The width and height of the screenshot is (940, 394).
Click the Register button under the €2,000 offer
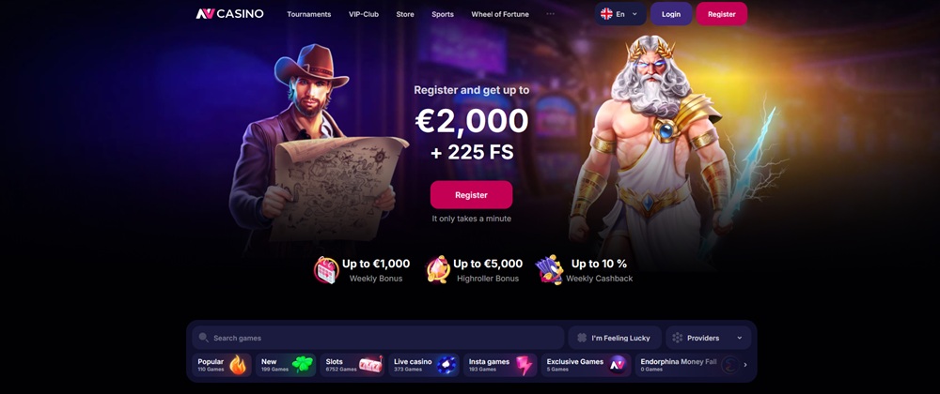[471, 195]
